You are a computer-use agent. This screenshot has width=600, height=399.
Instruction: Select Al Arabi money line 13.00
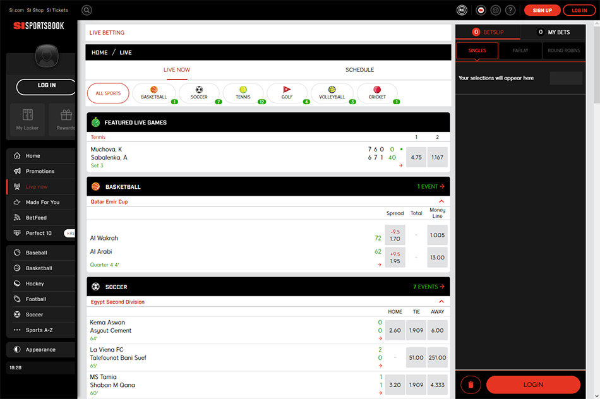[x=438, y=258]
